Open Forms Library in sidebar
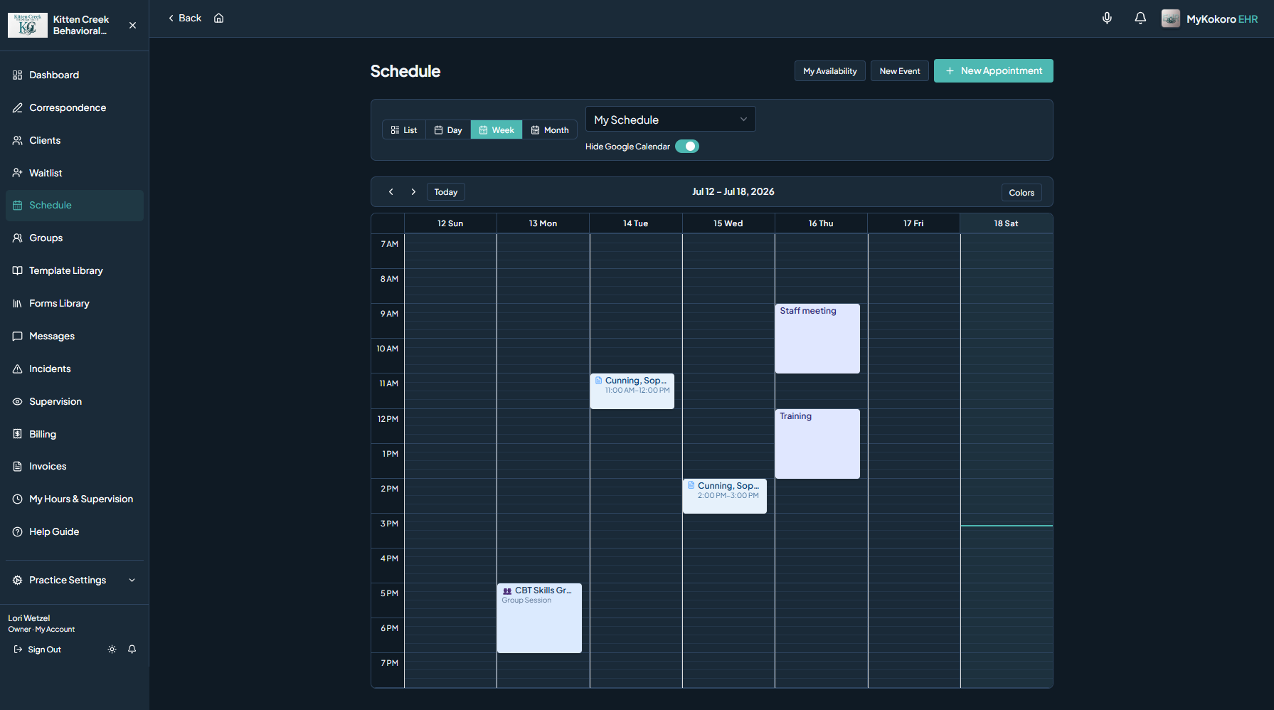The width and height of the screenshot is (1274, 710). point(75,303)
